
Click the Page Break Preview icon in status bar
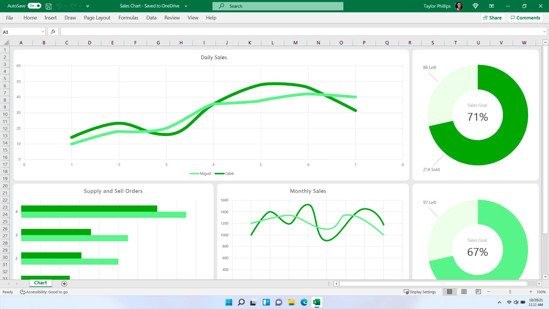477,292
